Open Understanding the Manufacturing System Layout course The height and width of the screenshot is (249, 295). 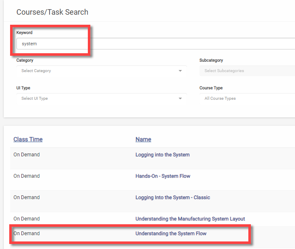pos(190,219)
